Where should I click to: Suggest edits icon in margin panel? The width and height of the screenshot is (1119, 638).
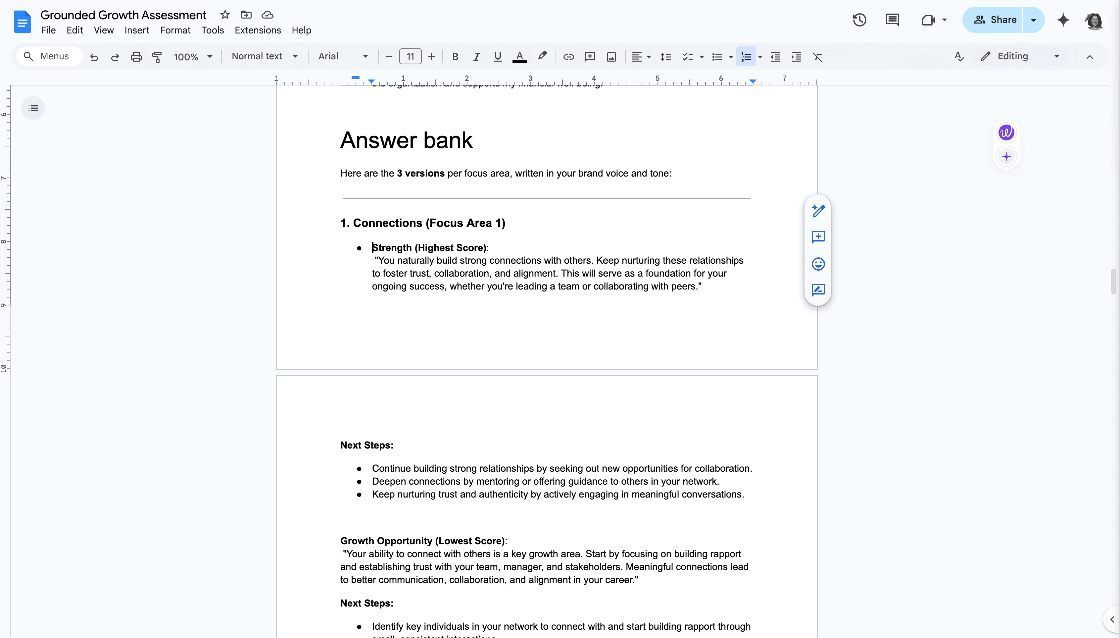[x=818, y=290]
